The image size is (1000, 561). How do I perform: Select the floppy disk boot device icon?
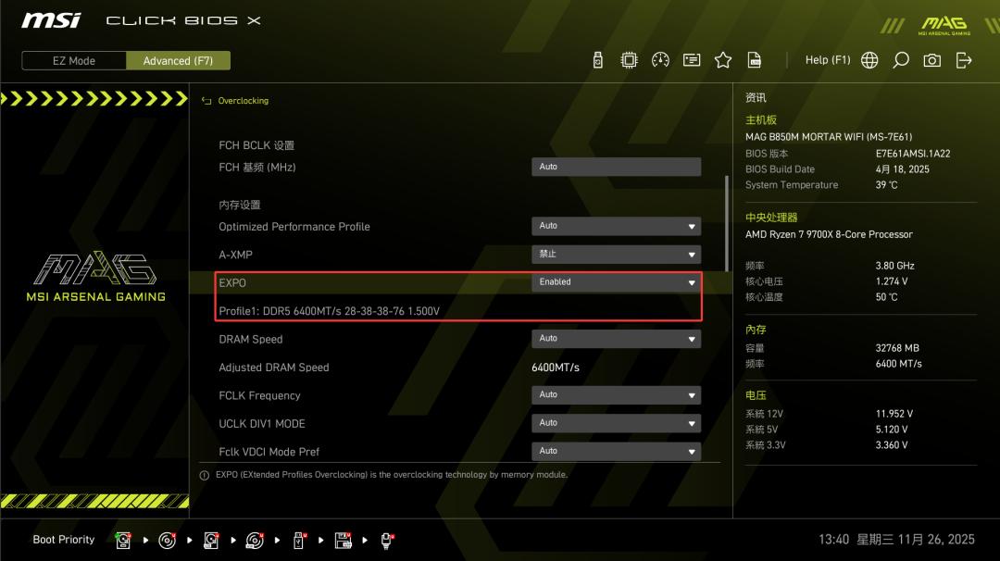pyautogui.click(x=343, y=540)
